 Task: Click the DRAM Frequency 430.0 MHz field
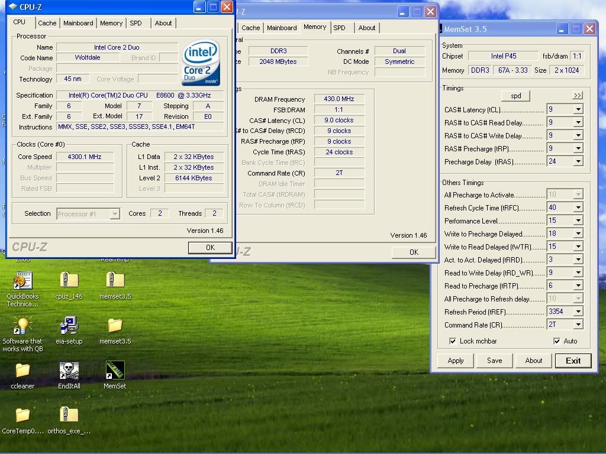coord(339,99)
